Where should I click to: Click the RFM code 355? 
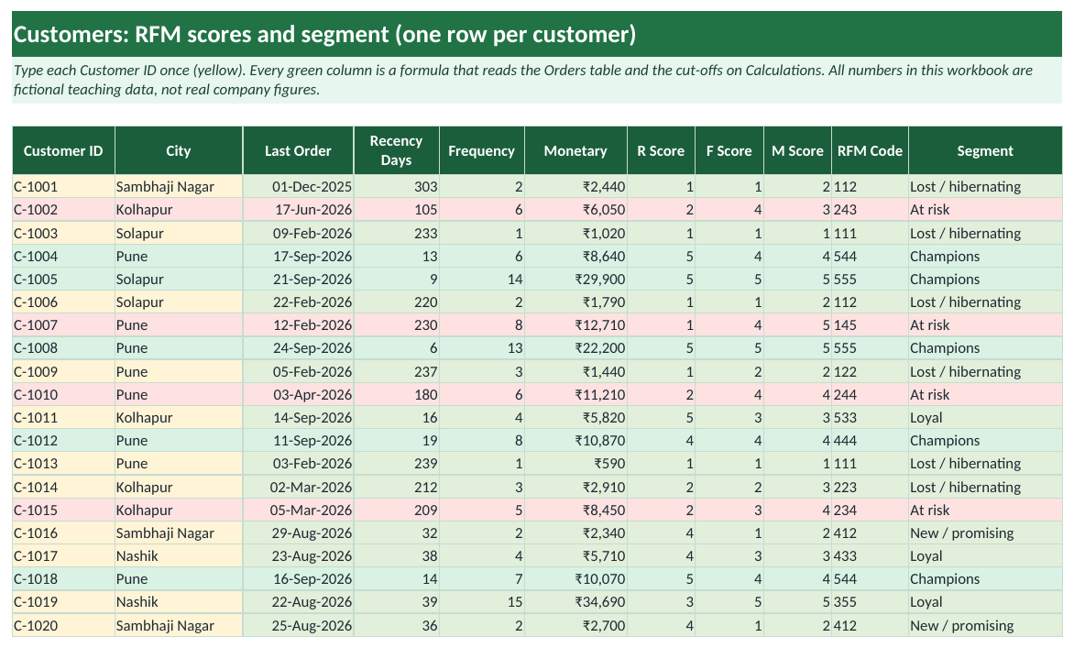pos(870,602)
